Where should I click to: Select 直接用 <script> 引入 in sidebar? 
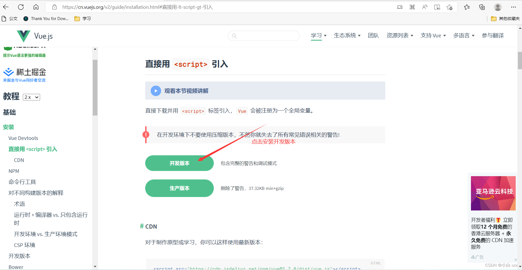[x=33, y=149]
